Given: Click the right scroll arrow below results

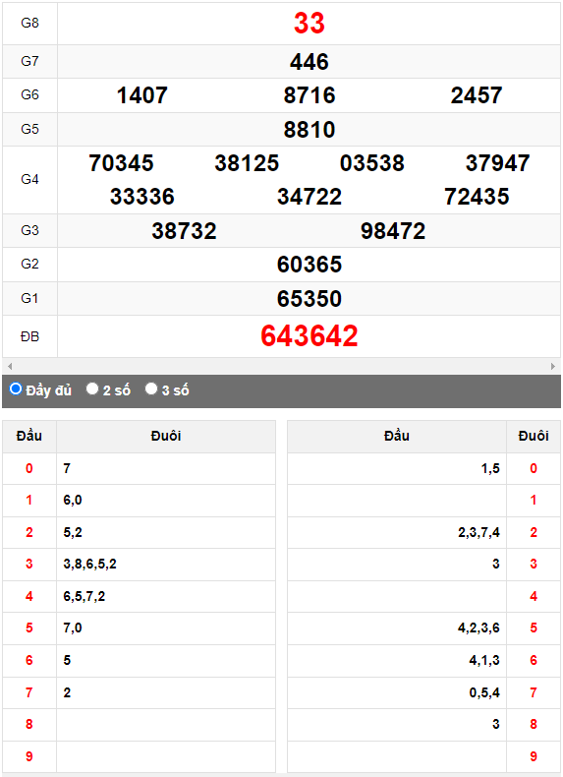Looking at the screenshot, I should pos(553,366).
